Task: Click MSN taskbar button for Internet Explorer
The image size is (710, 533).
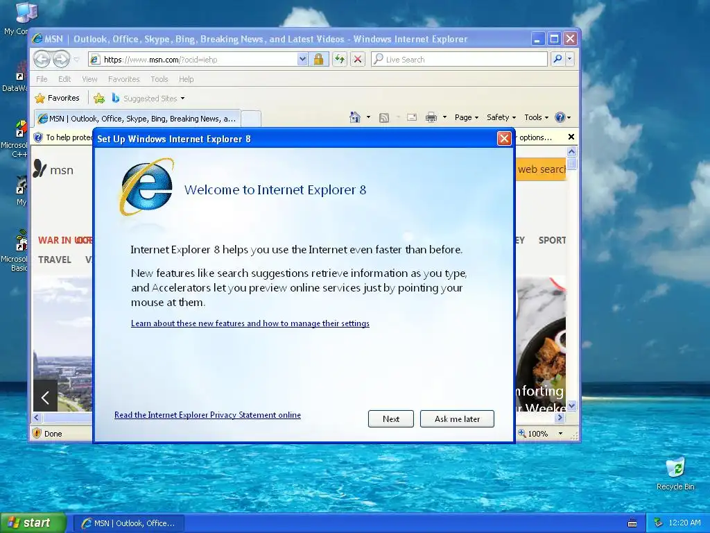Action: pos(128,523)
